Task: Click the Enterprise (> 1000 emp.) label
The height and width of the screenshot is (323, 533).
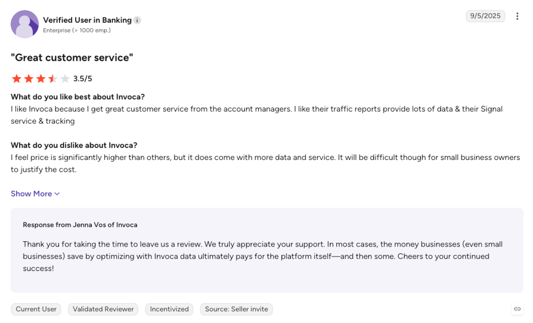Action: (77, 30)
